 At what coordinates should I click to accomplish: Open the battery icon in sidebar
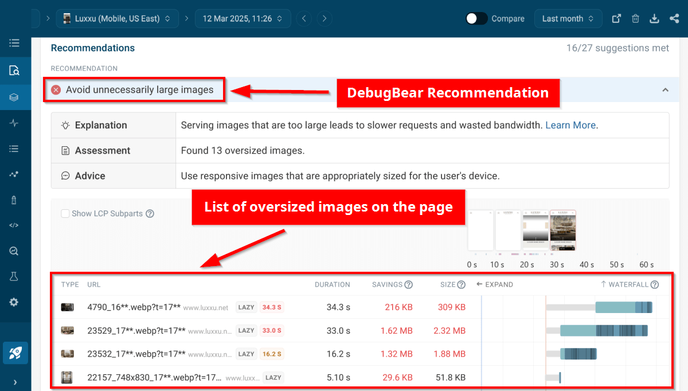point(14,200)
